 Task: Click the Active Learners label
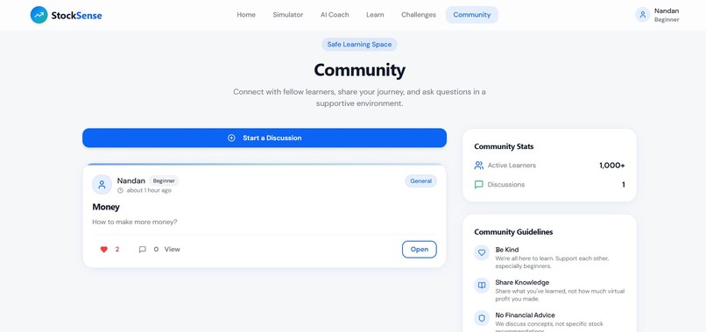pos(512,166)
